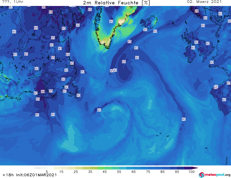Click the '+18h Init:06Z01MAR2021' label
This screenshot has width=231, height=178.
[x=30, y=175]
